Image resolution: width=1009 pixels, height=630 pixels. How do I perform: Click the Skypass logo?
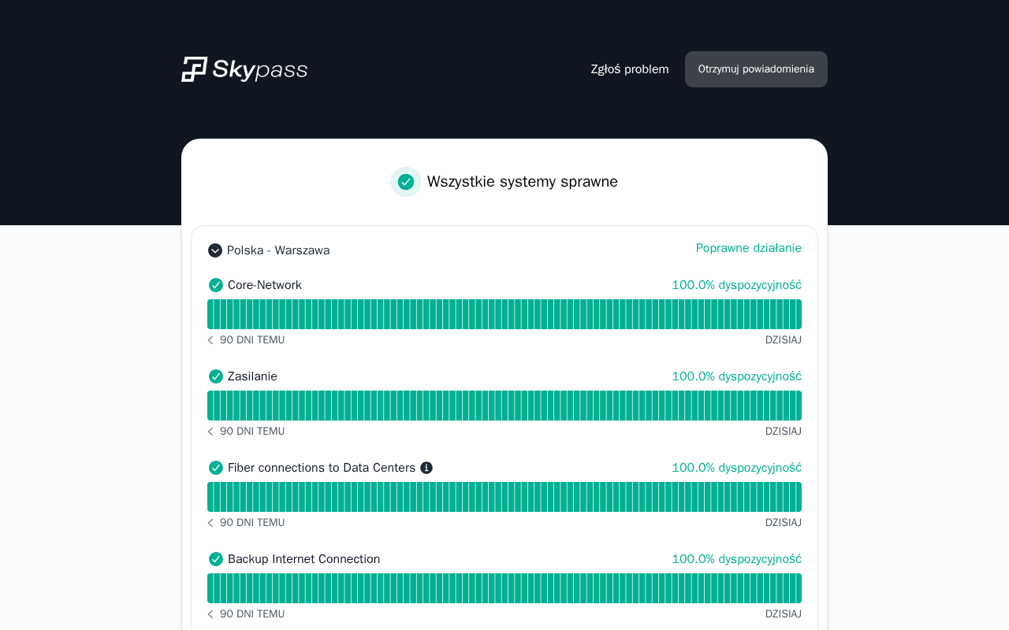pos(244,69)
